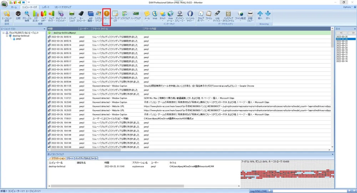
Task: Open the キーワードログ keyword log
Action: [x=115, y=16]
